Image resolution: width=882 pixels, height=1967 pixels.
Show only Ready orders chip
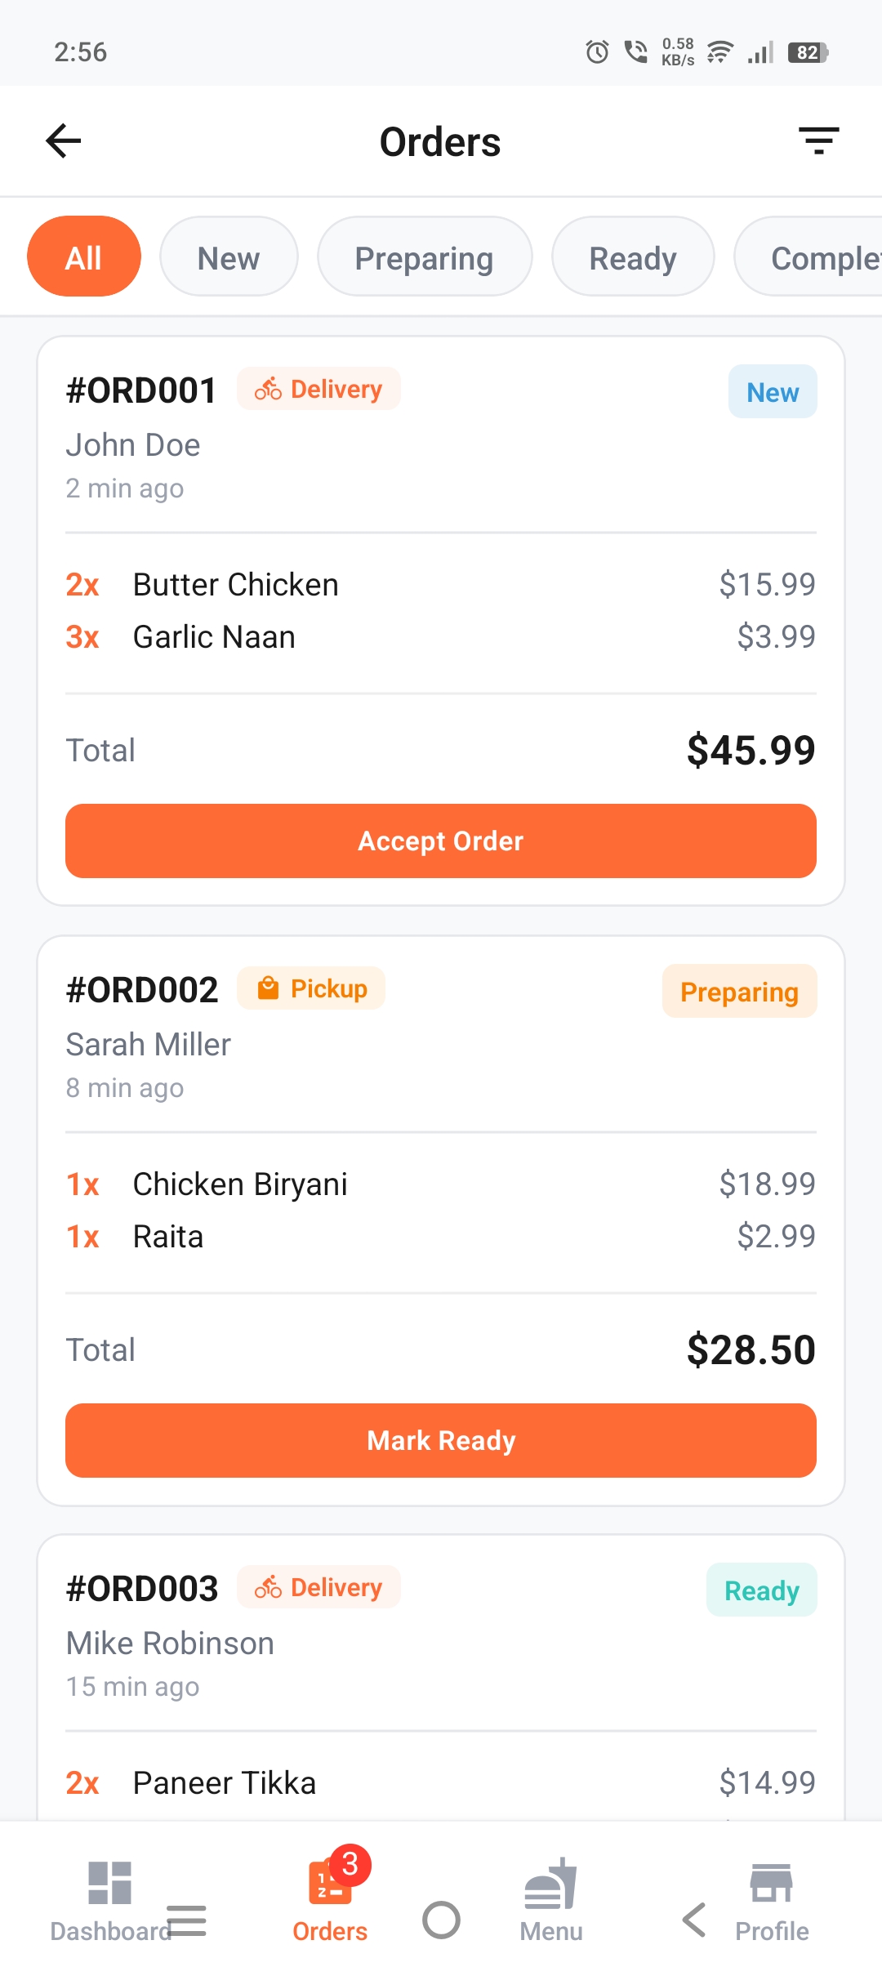633,256
